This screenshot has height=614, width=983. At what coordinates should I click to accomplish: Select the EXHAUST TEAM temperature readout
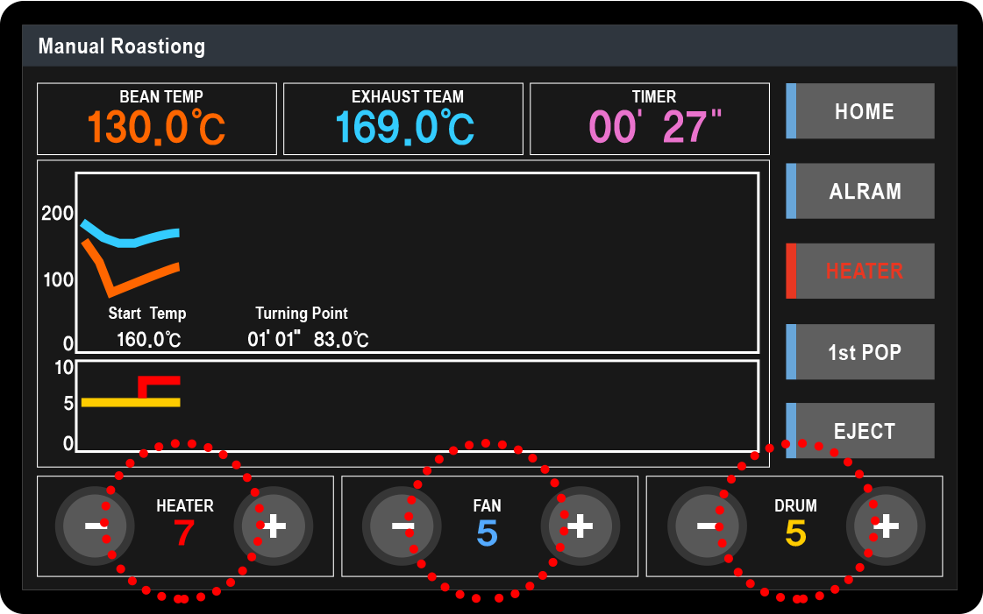point(403,119)
